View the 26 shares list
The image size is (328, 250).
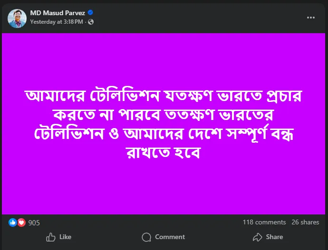click(305, 222)
